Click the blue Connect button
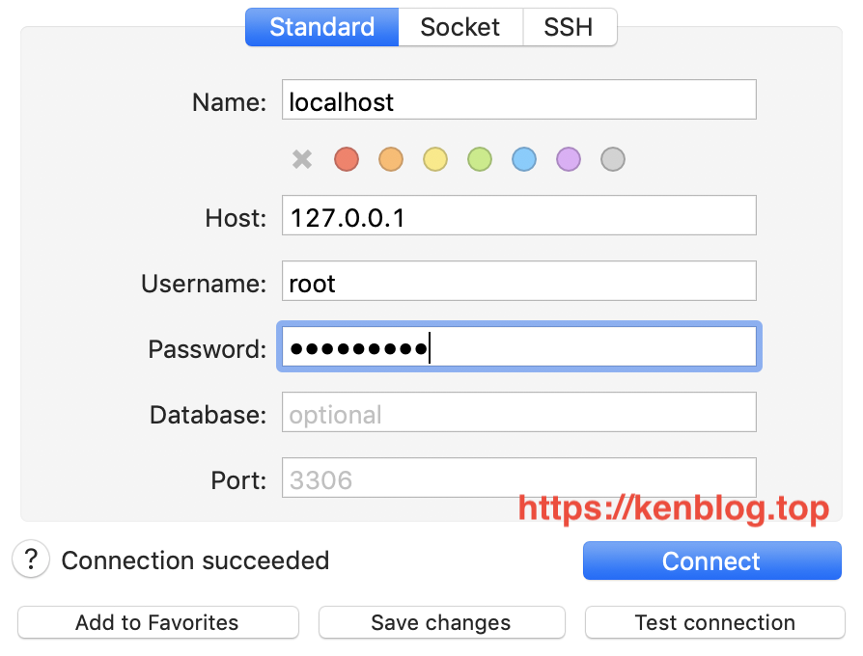The image size is (863, 656). (x=712, y=560)
